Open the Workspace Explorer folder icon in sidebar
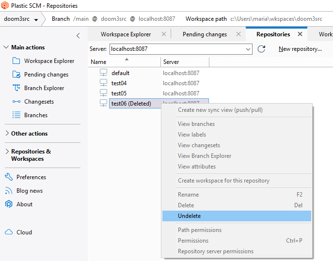This screenshot has height=261, width=333. 16,61
